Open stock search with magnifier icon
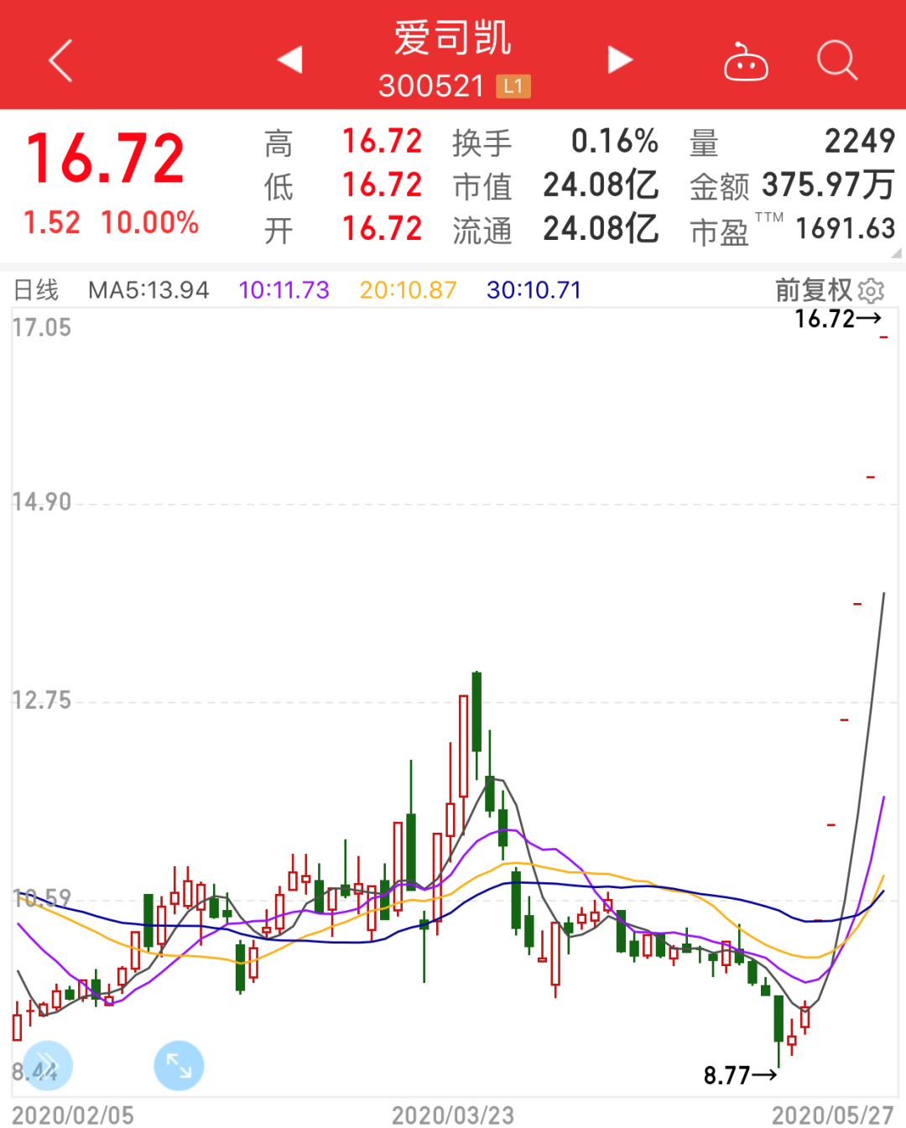This screenshot has height=1128, width=906. tap(837, 60)
